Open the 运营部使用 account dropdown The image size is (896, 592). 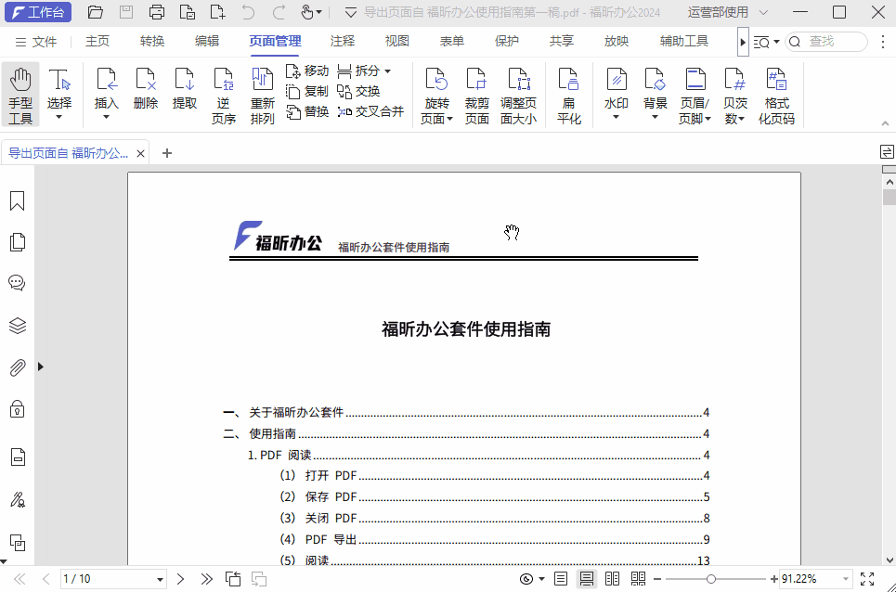pos(725,12)
